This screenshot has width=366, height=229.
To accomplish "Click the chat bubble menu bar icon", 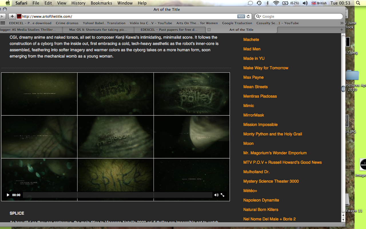I will (x=250, y=3).
